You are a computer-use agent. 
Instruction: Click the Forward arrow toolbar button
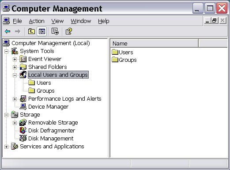coord(18,31)
